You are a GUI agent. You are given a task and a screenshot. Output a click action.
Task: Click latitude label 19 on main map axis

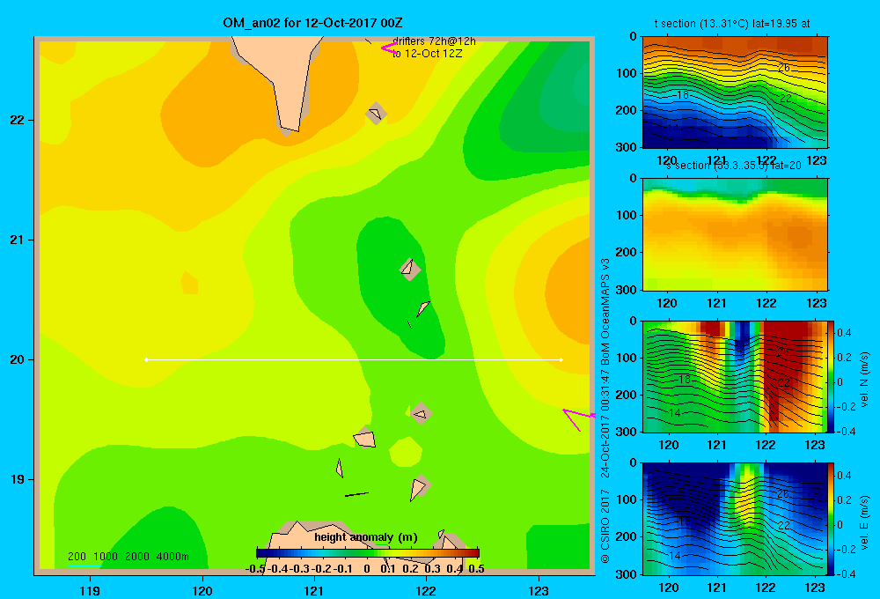18,479
